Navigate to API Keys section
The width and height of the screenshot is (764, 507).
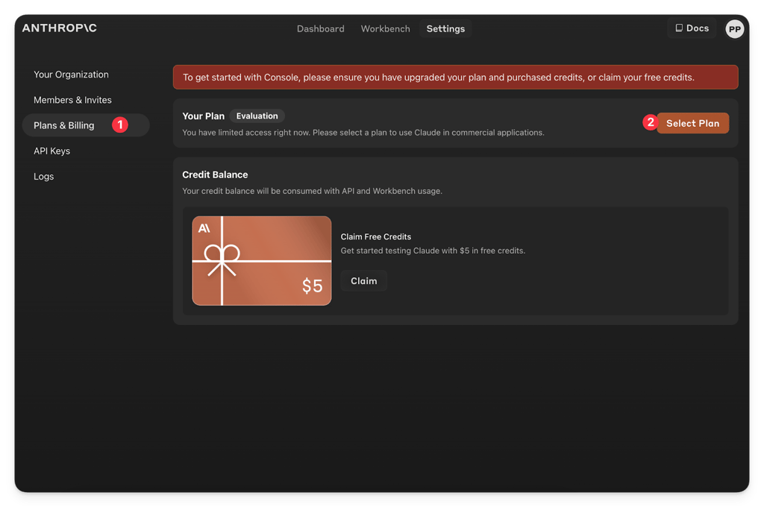click(x=51, y=151)
